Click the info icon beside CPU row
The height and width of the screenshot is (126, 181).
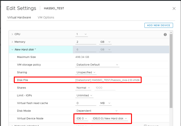[165, 34]
